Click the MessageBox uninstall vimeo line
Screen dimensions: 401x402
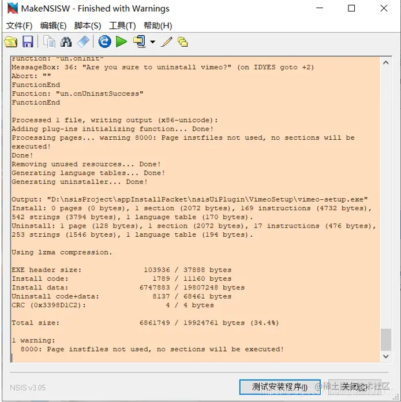163,67
